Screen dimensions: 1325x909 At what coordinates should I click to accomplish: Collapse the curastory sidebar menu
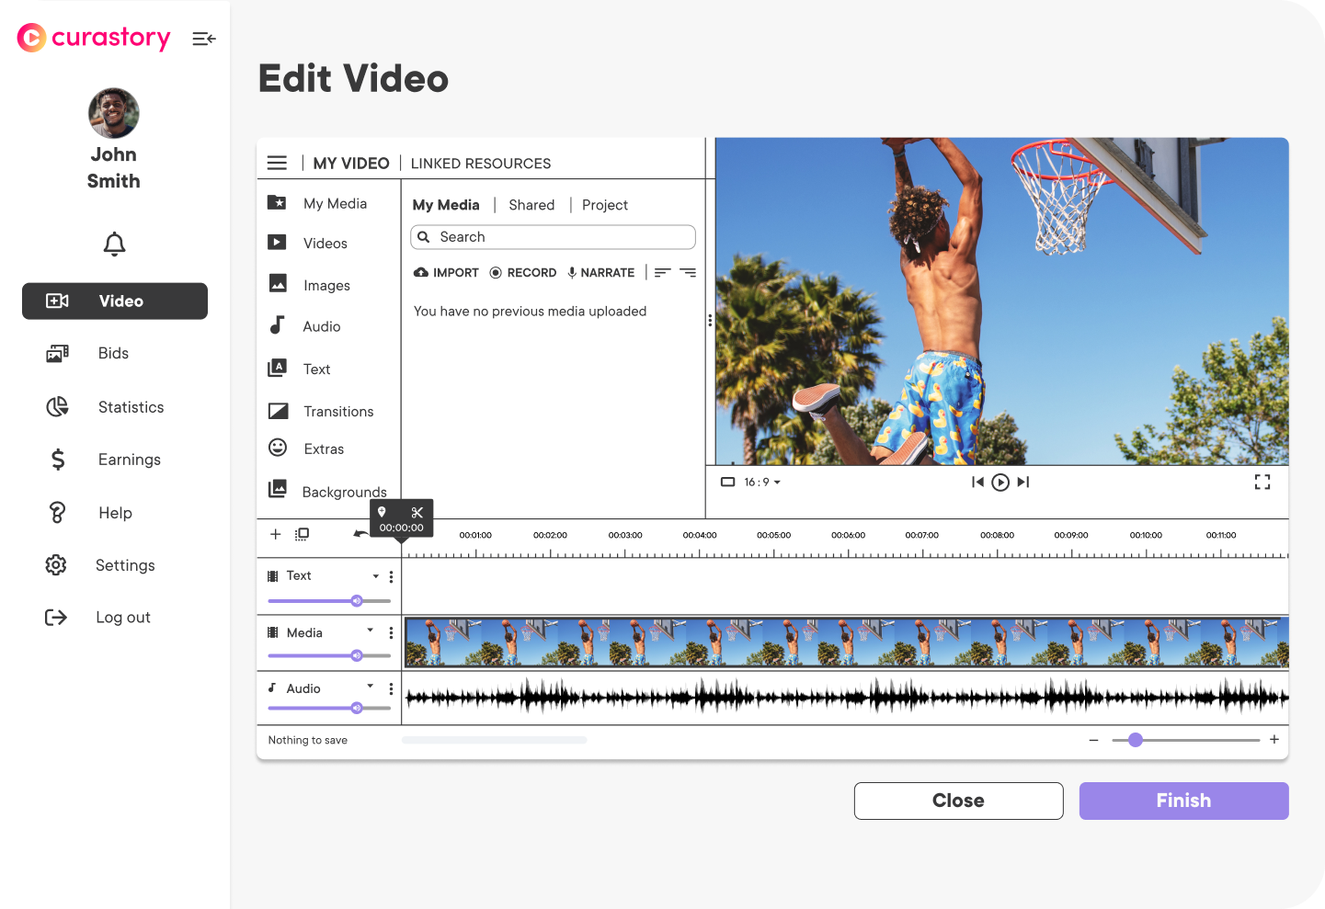[204, 39]
